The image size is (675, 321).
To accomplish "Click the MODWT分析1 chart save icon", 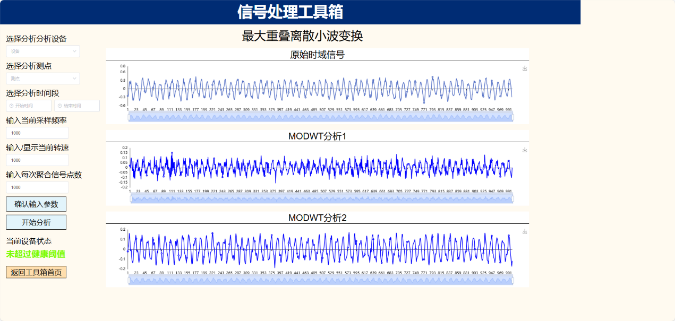I will pyautogui.click(x=525, y=150).
